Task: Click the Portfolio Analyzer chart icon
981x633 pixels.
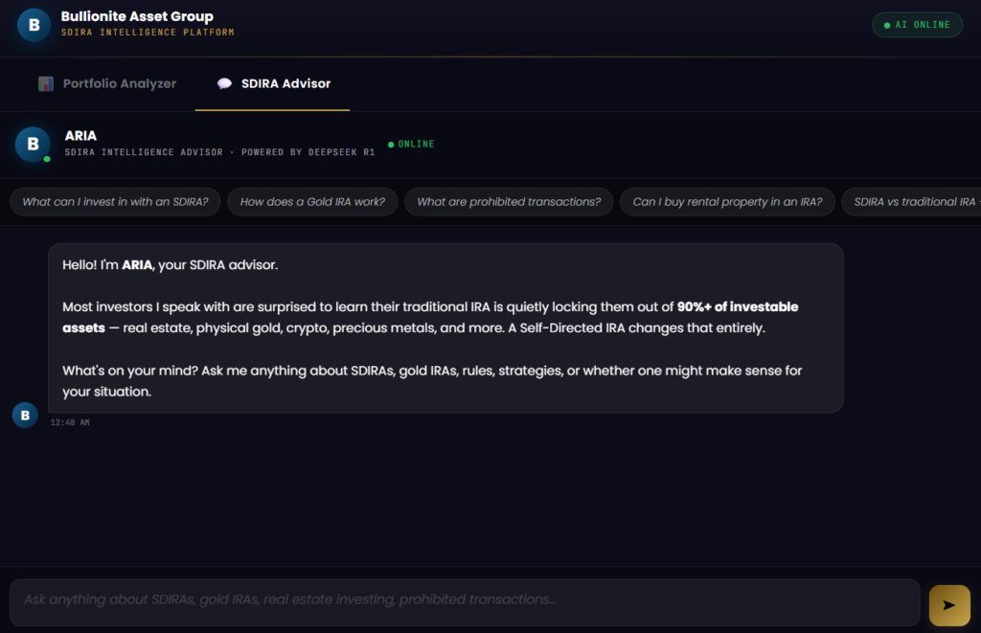Action: click(46, 84)
